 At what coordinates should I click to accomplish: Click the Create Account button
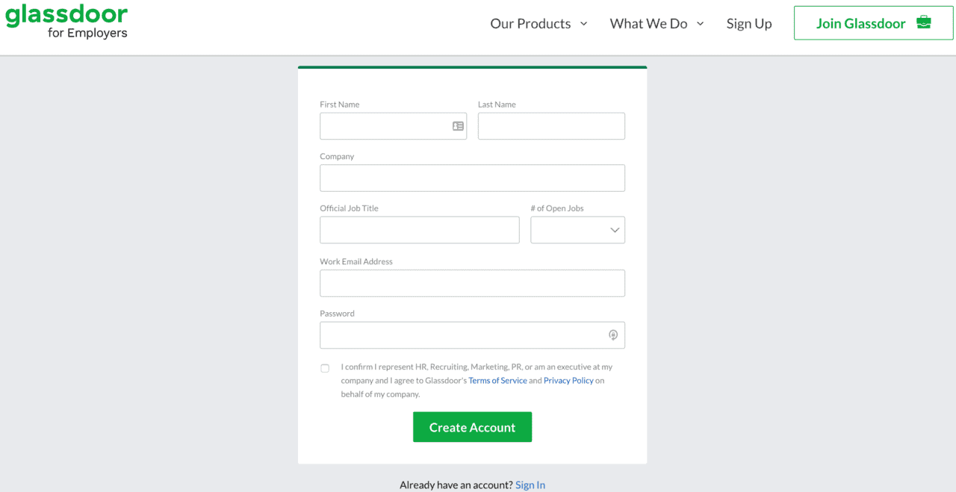pos(472,426)
